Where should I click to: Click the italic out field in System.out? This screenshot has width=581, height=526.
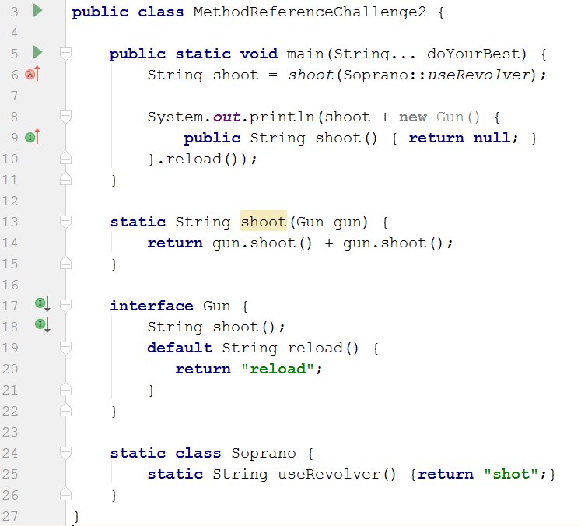(x=226, y=117)
